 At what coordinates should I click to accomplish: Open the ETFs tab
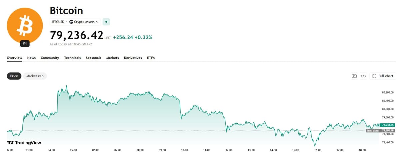tap(151, 58)
